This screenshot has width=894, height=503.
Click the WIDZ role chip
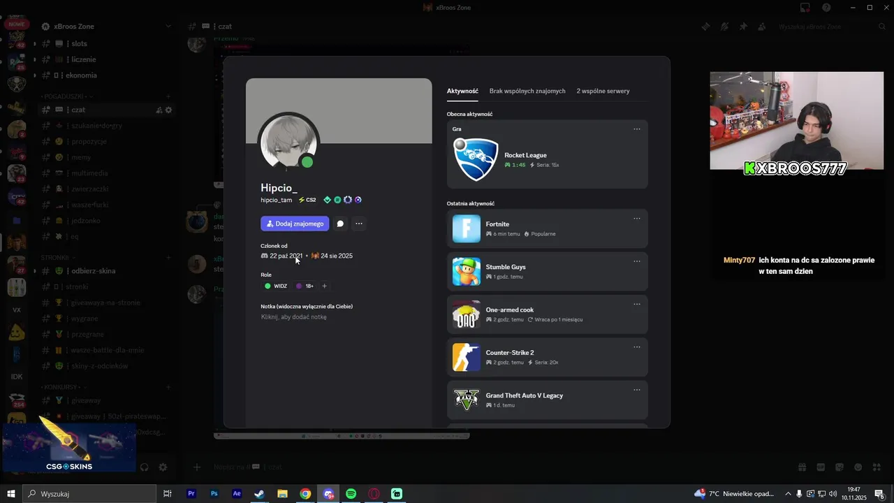(276, 286)
